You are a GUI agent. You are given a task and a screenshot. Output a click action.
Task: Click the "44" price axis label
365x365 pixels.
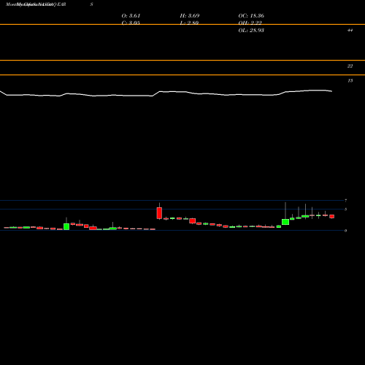350,31
